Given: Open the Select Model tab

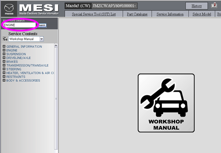Looking at the screenshot, I should tap(202, 14).
